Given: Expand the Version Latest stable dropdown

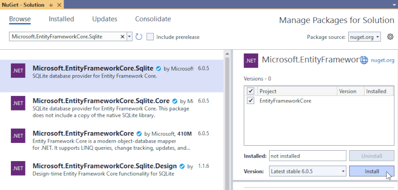Looking at the screenshot, I should point(307,171).
